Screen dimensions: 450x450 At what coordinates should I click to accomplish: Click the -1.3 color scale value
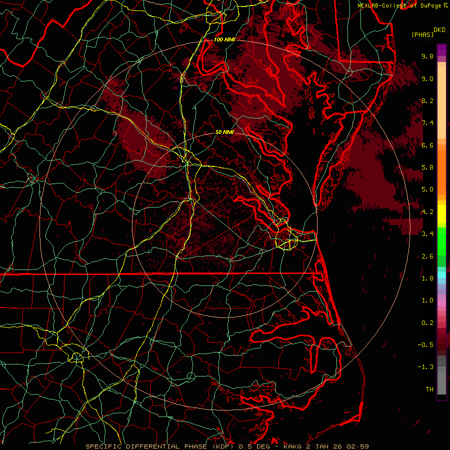425,367
